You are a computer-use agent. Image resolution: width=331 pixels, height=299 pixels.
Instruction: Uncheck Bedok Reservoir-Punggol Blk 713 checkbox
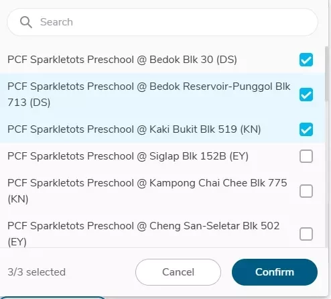(306, 95)
